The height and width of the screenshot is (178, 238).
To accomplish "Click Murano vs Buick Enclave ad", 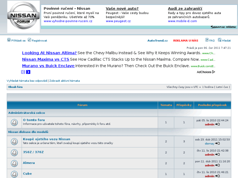I will [x=48, y=66].
